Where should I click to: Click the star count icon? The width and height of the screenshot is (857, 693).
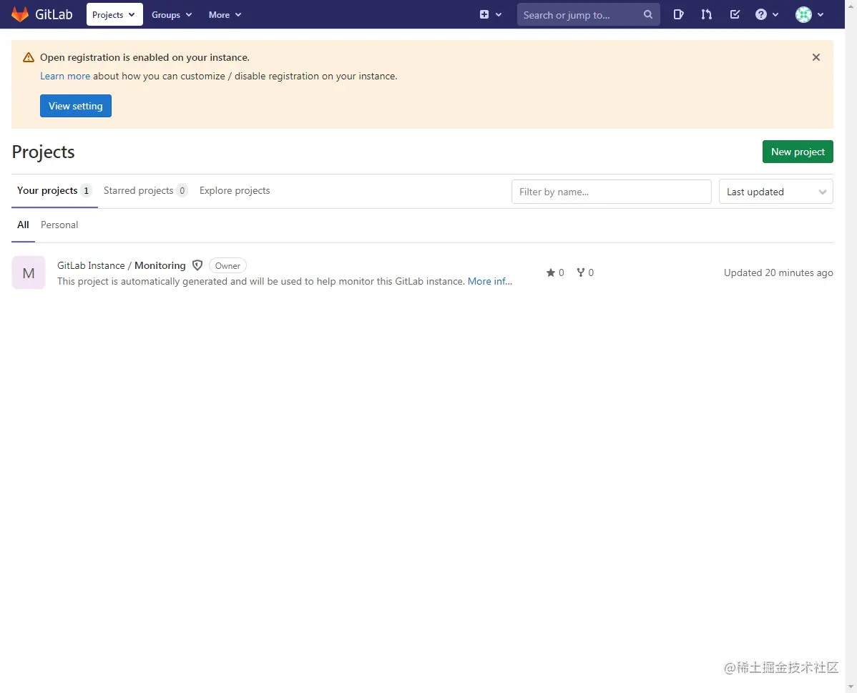pyautogui.click(x=550, y=272)
